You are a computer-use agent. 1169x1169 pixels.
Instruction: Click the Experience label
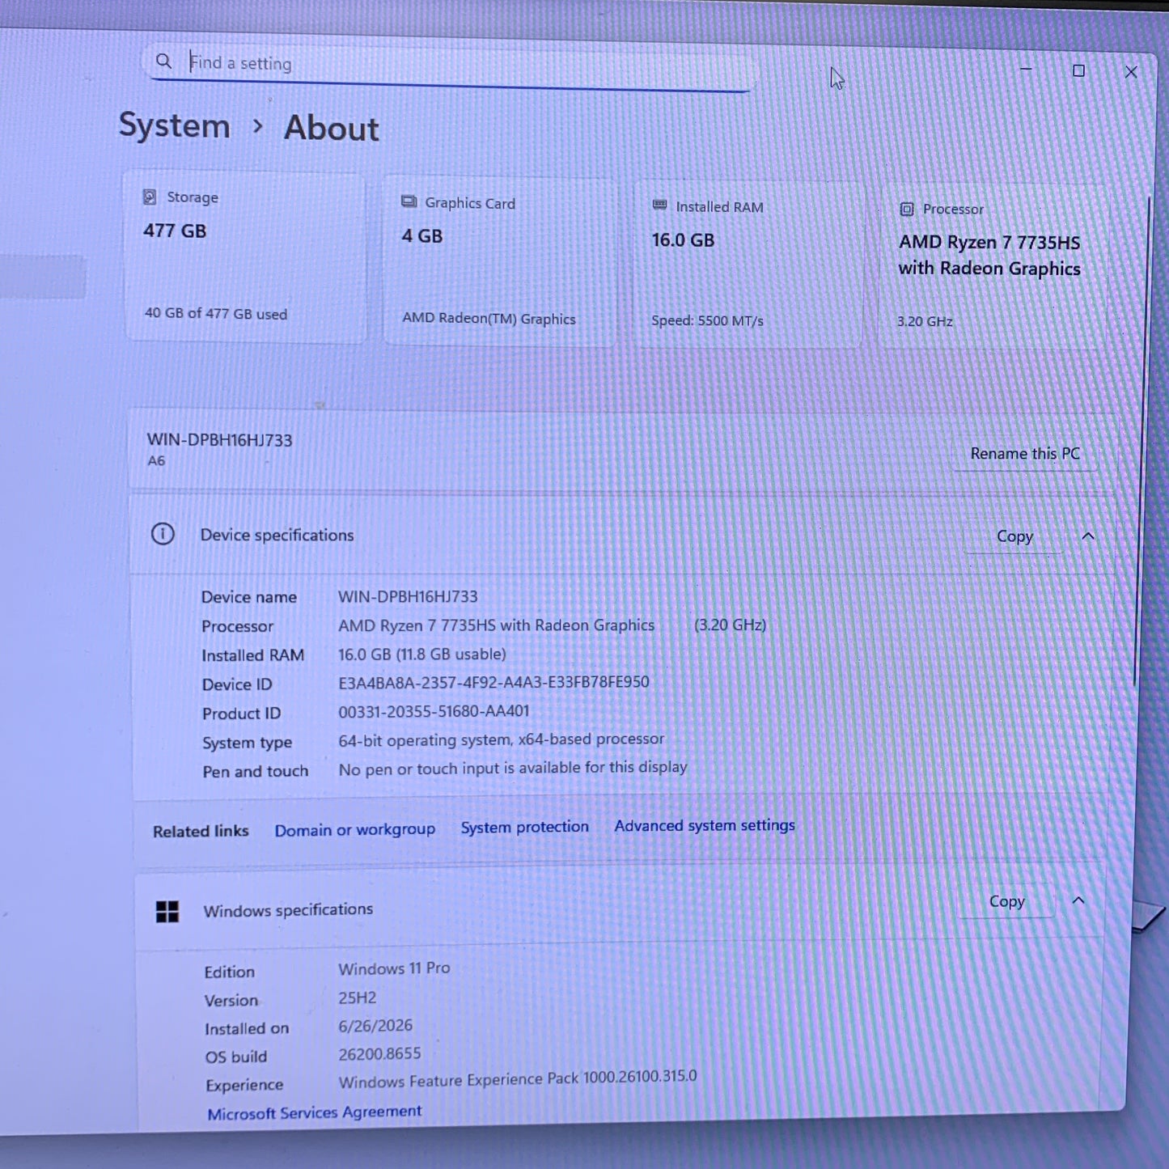244,1085
